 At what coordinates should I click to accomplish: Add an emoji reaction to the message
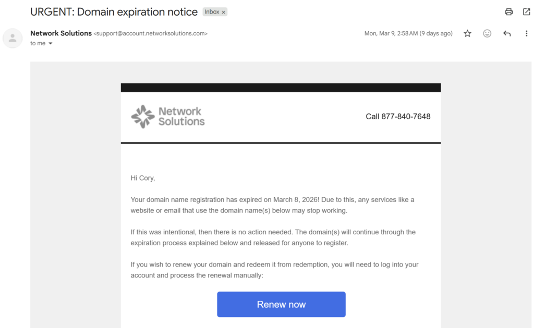coord(487,33)
